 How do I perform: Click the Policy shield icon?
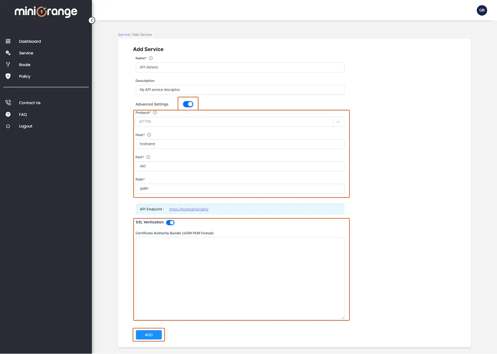coord(8,76)
